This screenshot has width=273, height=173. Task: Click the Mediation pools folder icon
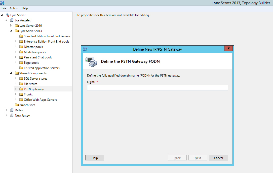click(x=21, y=52)
